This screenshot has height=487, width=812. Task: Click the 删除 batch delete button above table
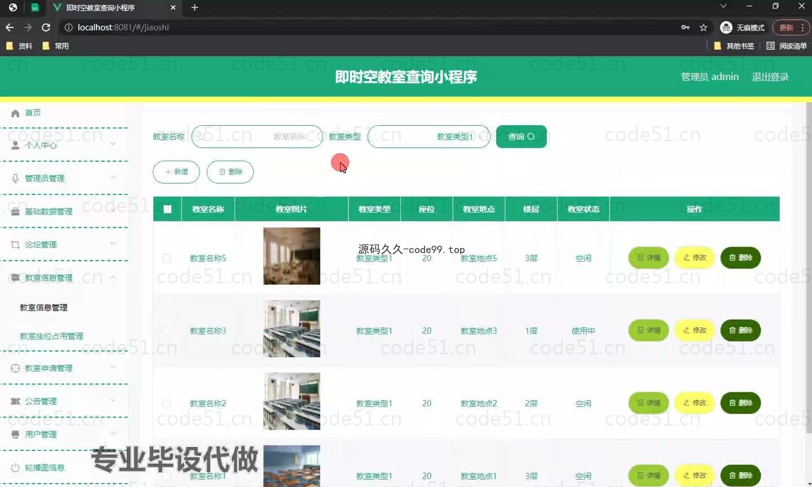[230, 172]
